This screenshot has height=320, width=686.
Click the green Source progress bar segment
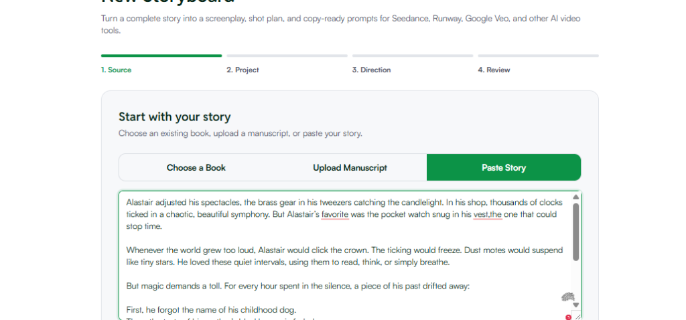tap(161, 56)
